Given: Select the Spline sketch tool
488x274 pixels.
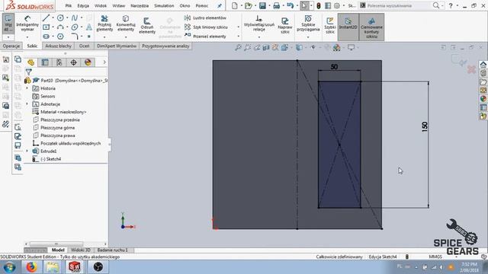Looking at the screenshot, I should pos(75,18).
